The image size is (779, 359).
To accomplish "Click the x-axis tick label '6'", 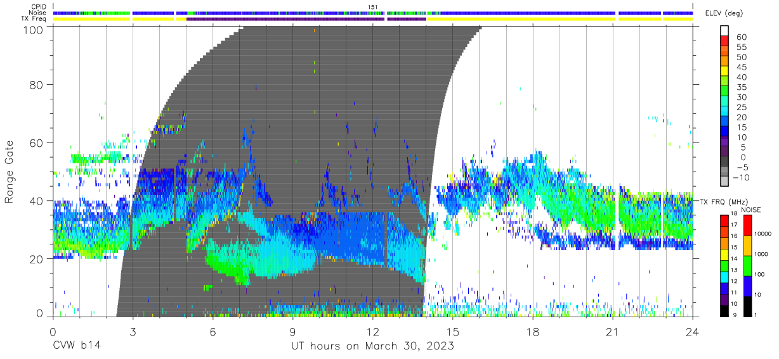I will point(213,331).
